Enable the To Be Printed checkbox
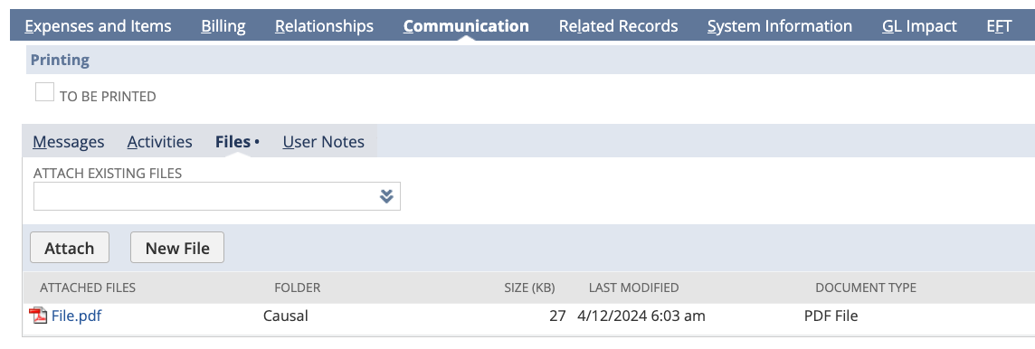This screenshot has height=349, width=1035. click(x=45, y=92)
